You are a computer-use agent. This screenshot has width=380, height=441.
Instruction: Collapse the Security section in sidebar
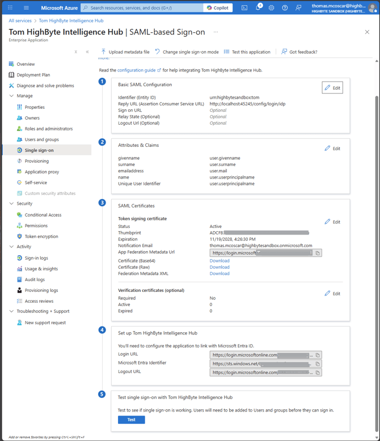11,203
